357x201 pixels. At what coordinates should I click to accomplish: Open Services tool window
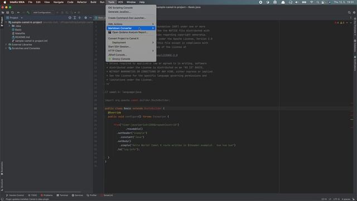(x=78, y=195)
